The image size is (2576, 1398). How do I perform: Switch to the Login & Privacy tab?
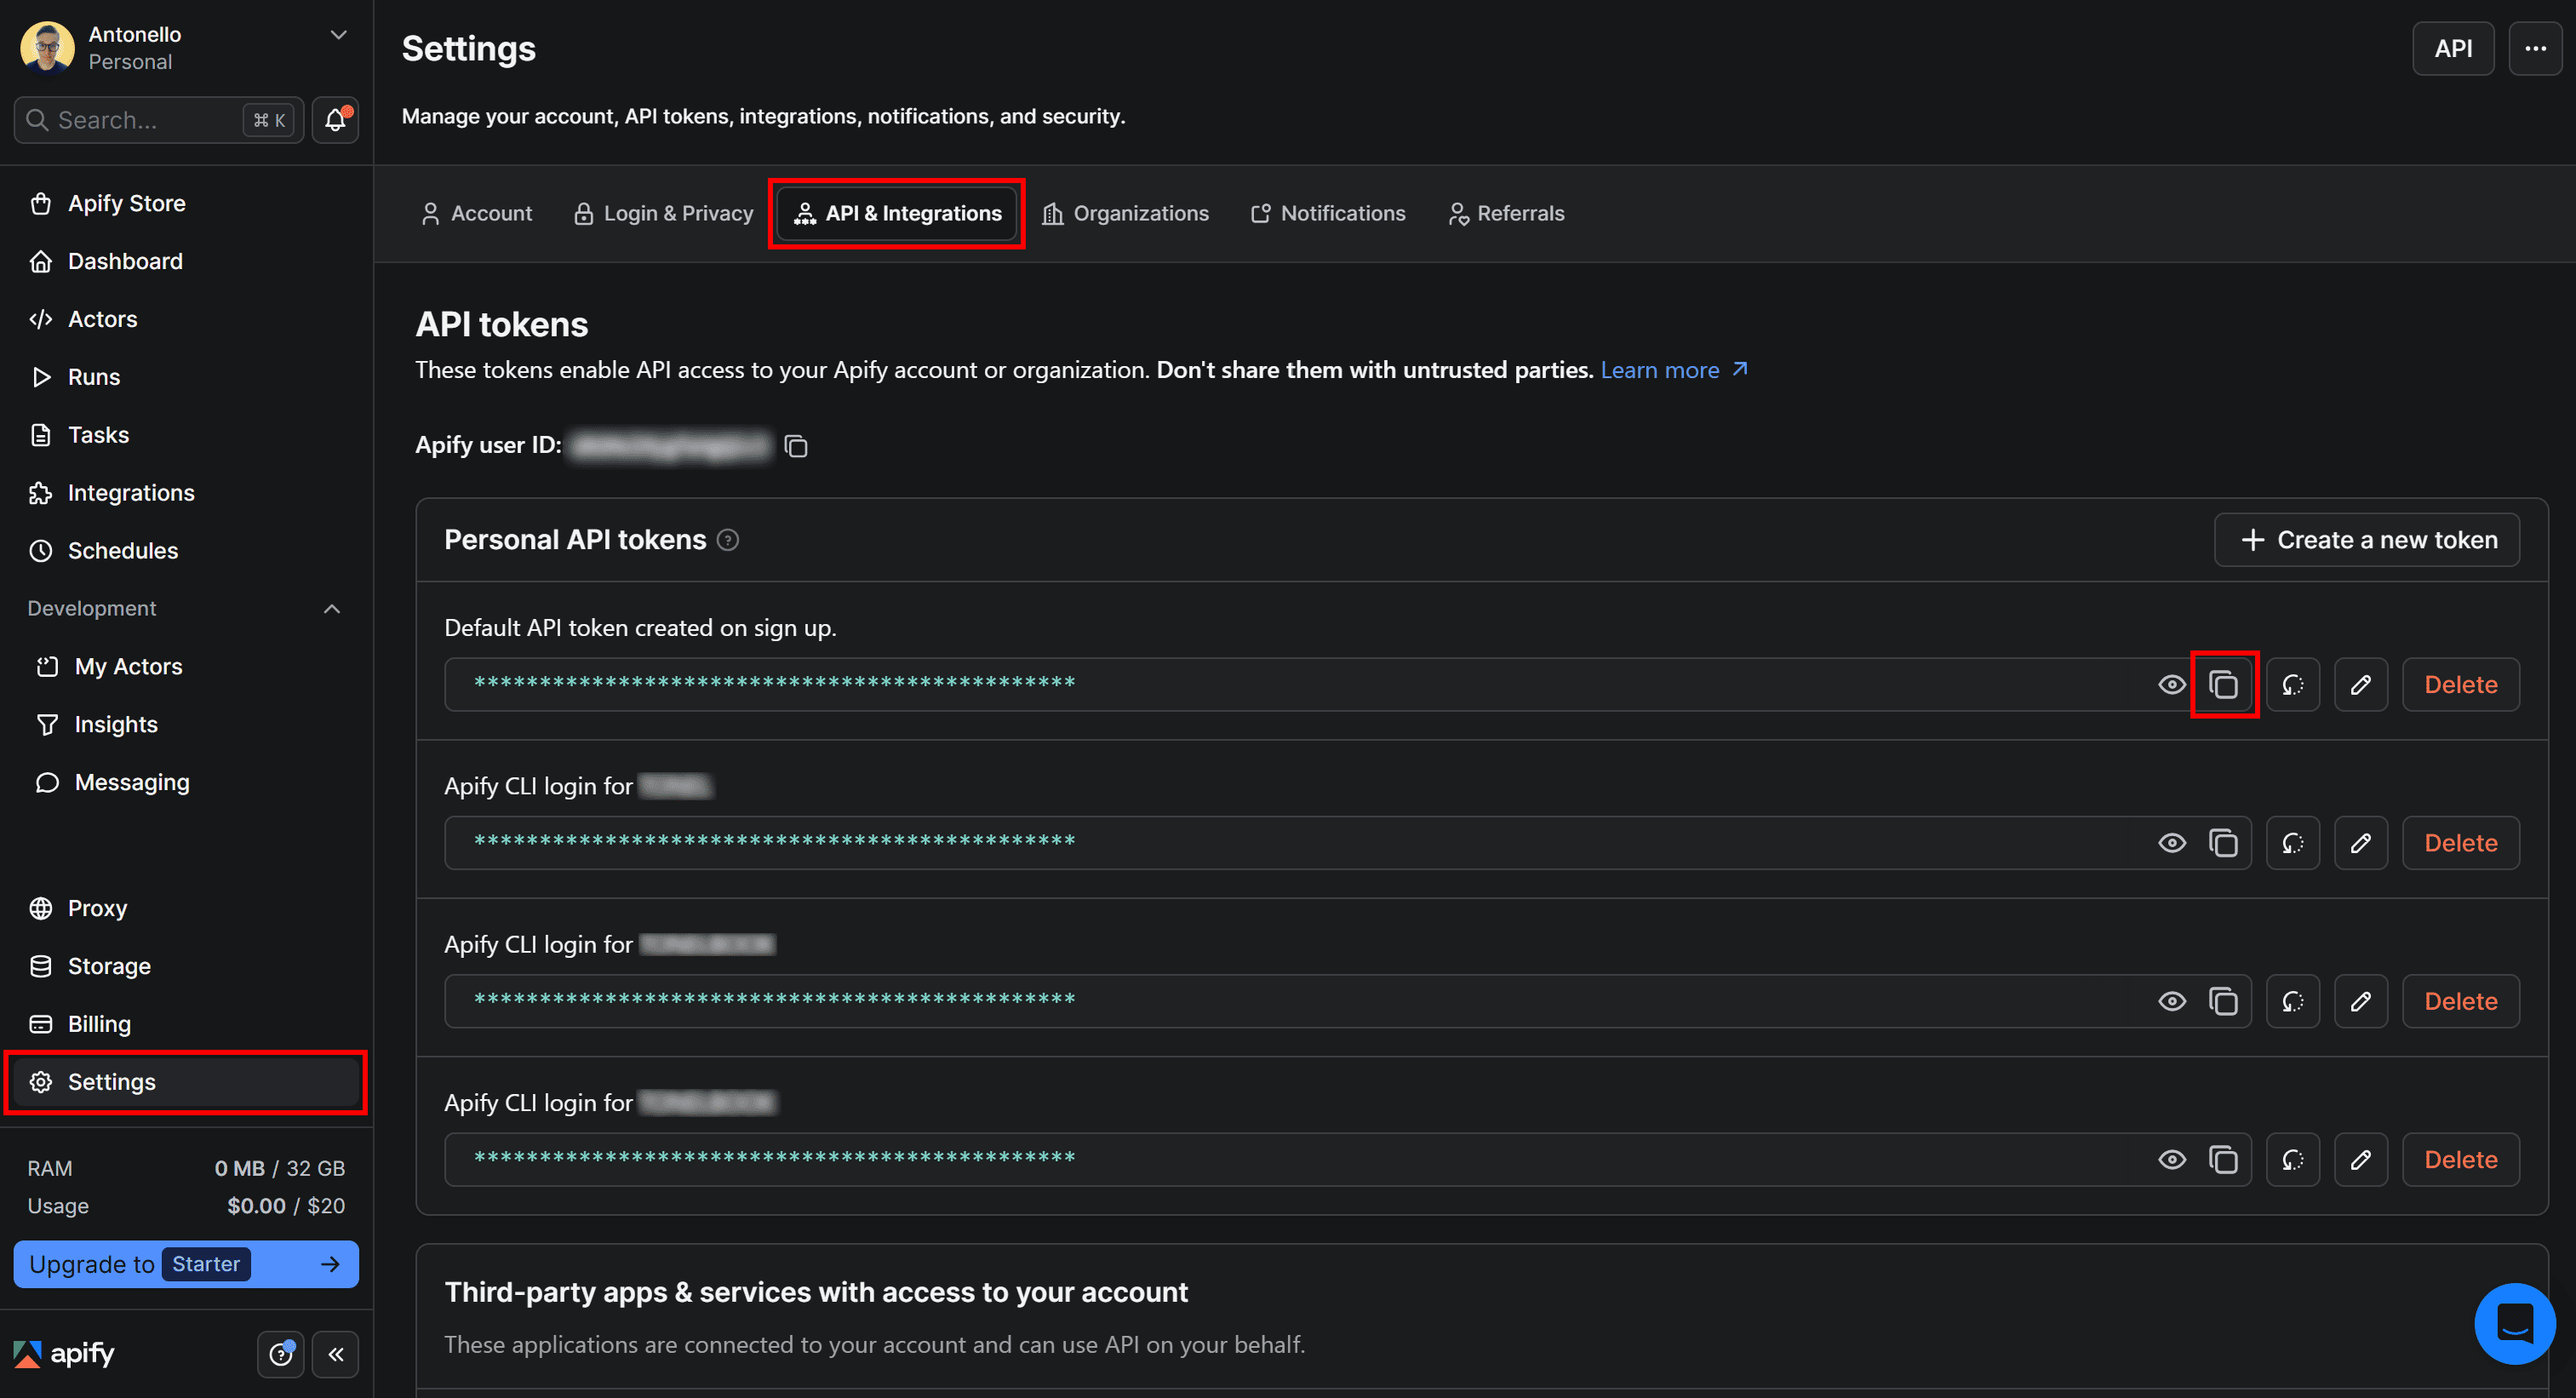coord(664,213)
